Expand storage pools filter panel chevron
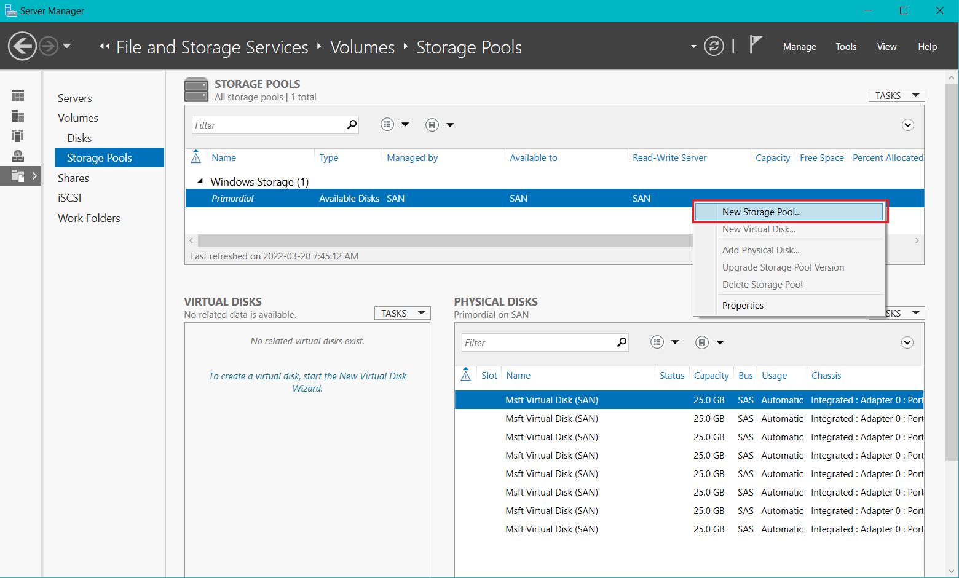The image size is (959, 578). [907, 125]
